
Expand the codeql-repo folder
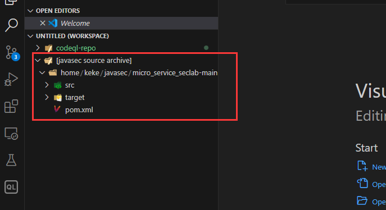[38, 48]
